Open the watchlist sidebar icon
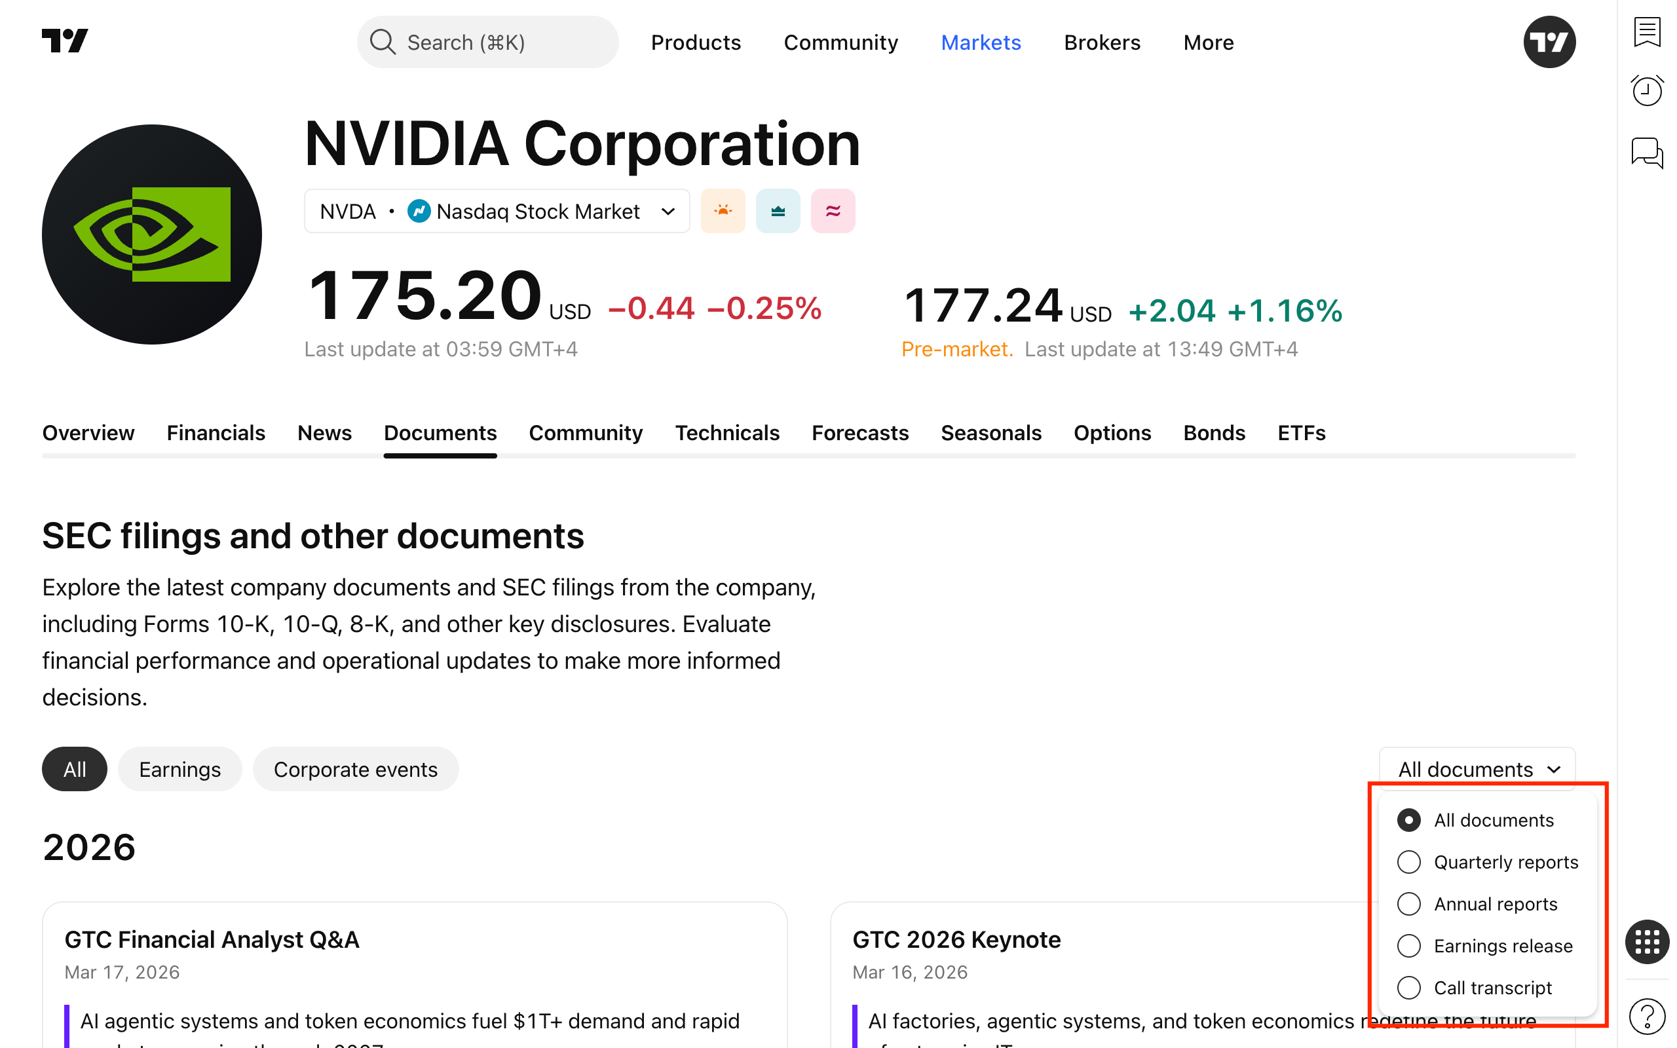Image resolution: width=1677 pixels, height=1048 pixels. [x=1646, y=32]
